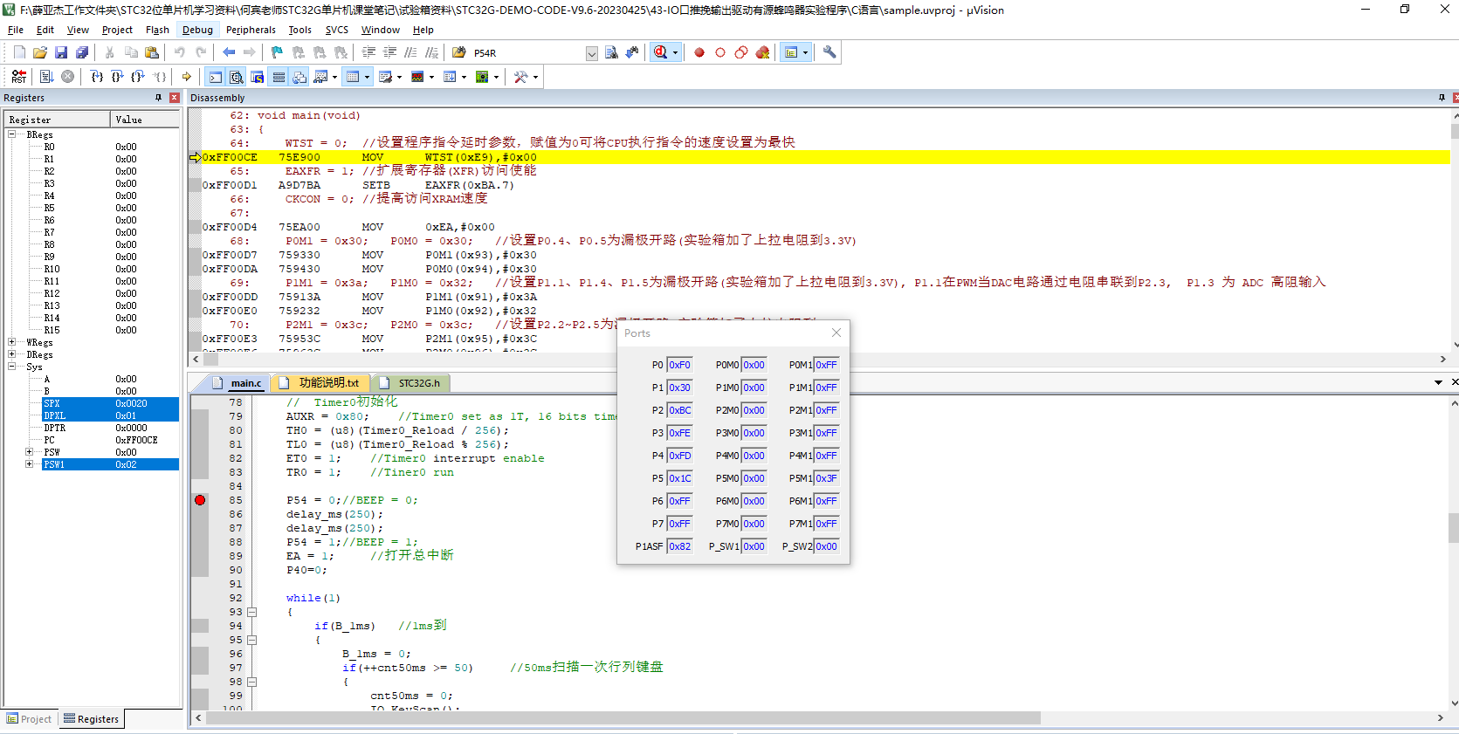Save the current file
This screenshot has height=734, width=1459.
[x=61, y=52]
